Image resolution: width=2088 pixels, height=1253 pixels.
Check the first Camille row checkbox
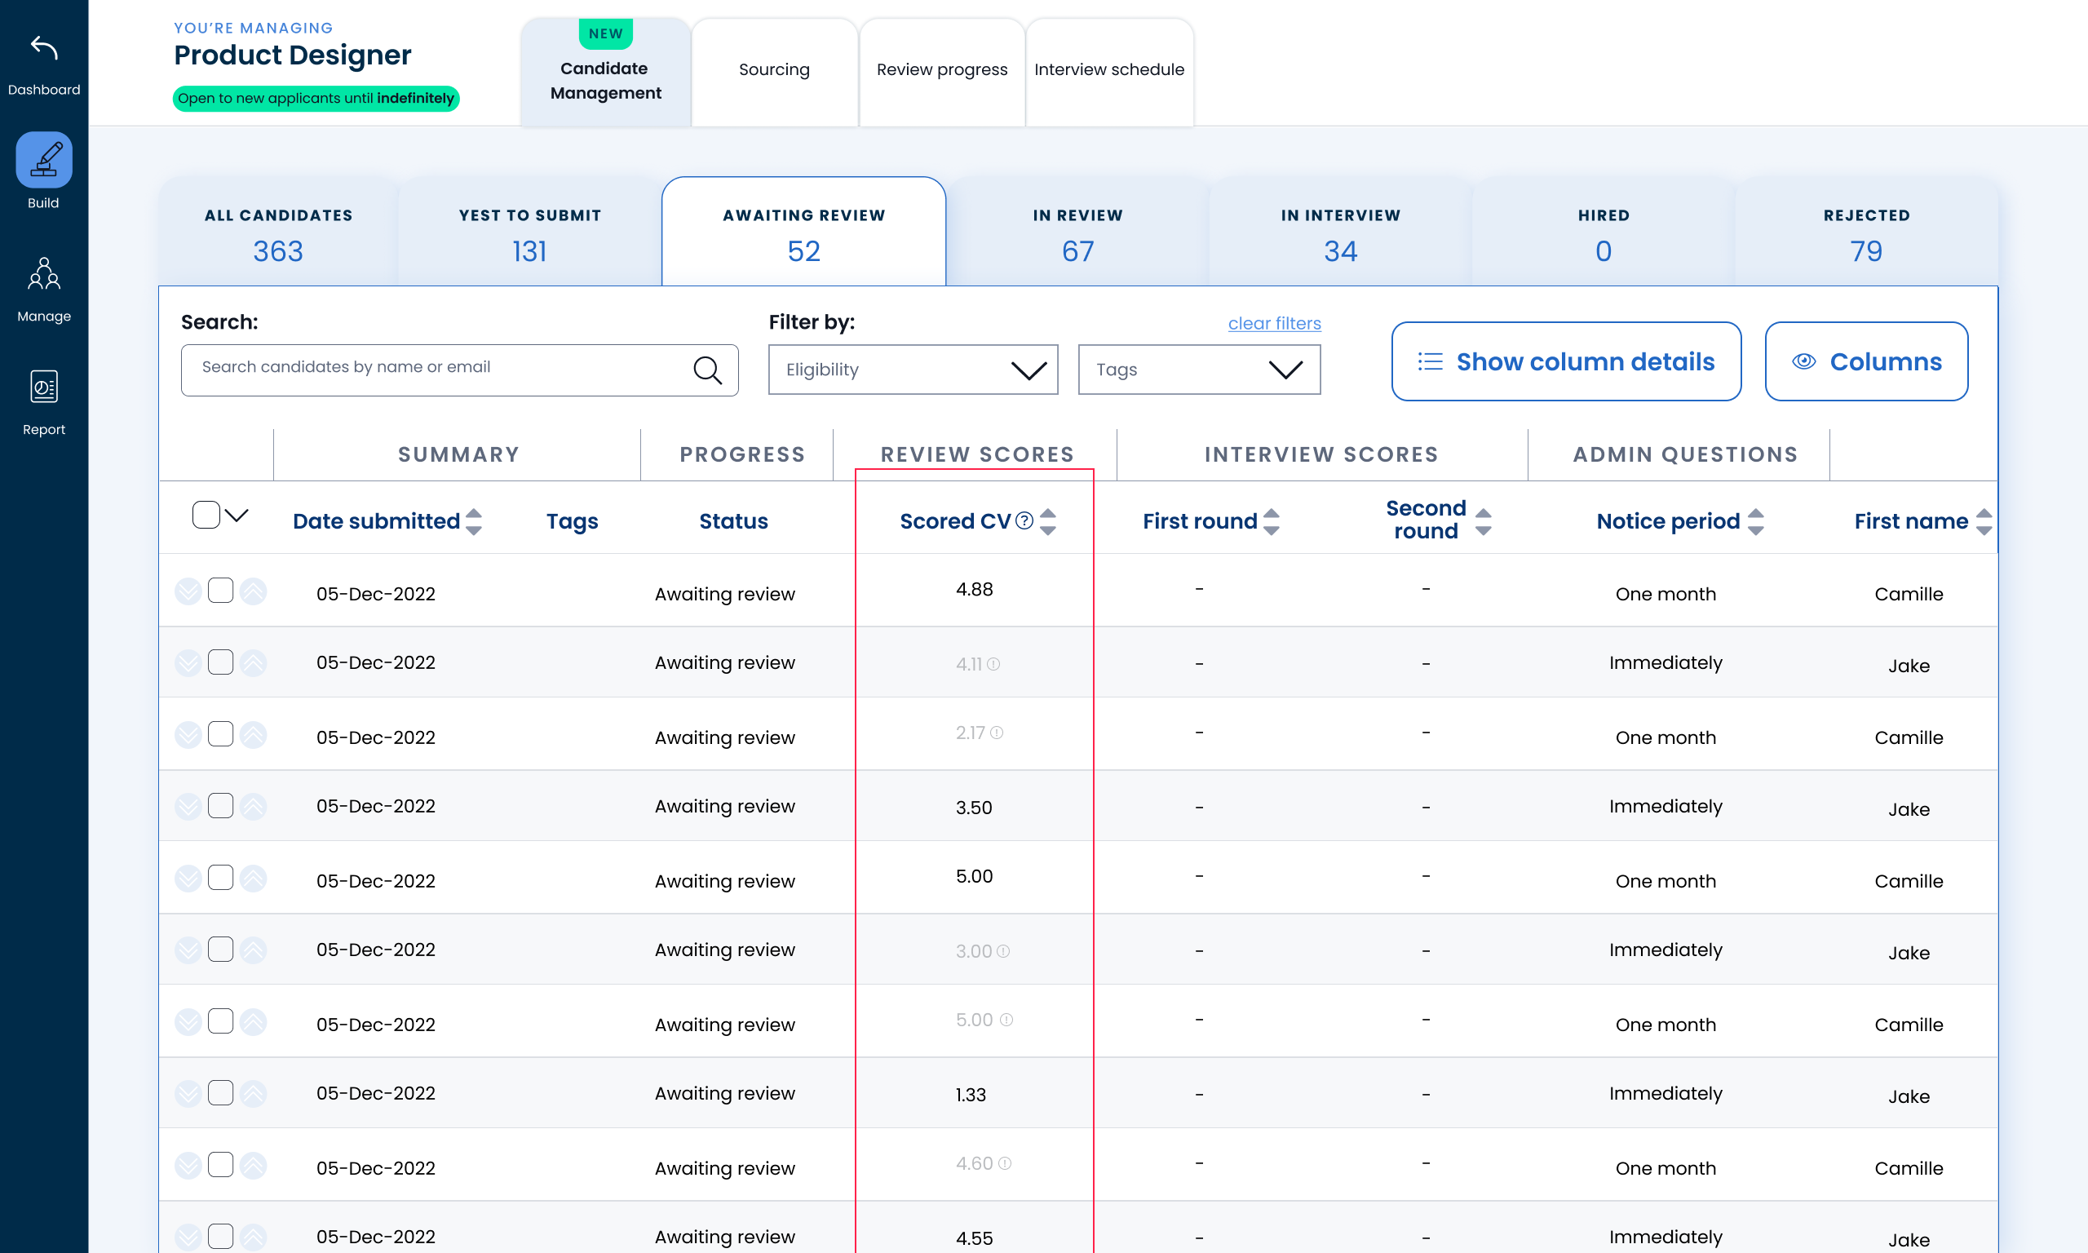220,590
